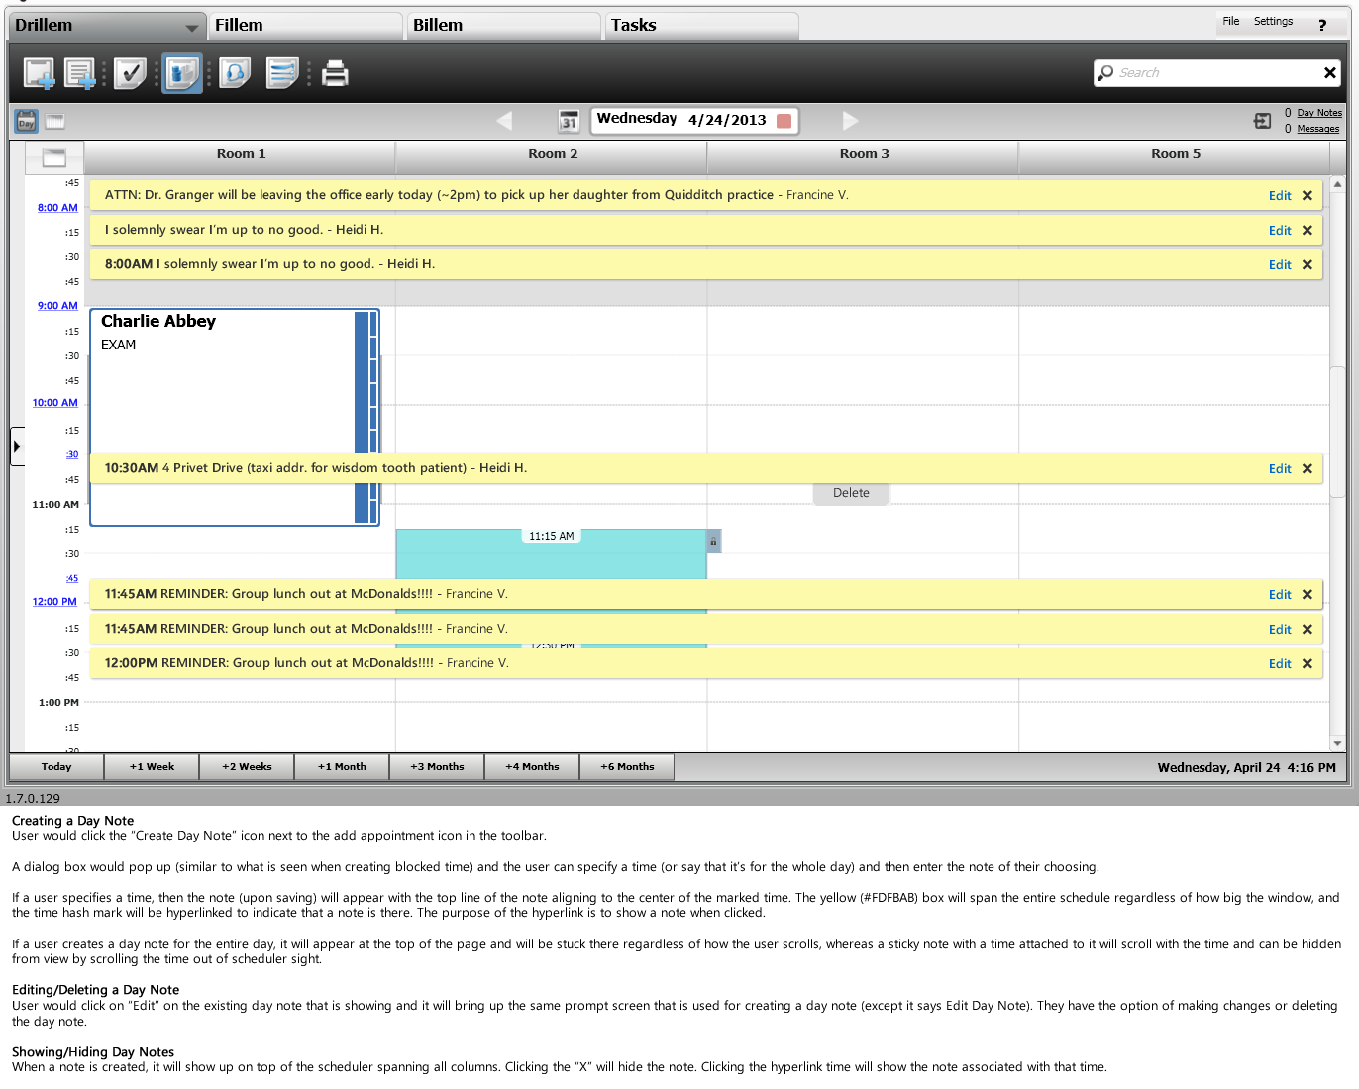Click the Create Day Note icon
Image resolution: width=1359 pixels, height=1089 pixels.
(80, 73)
